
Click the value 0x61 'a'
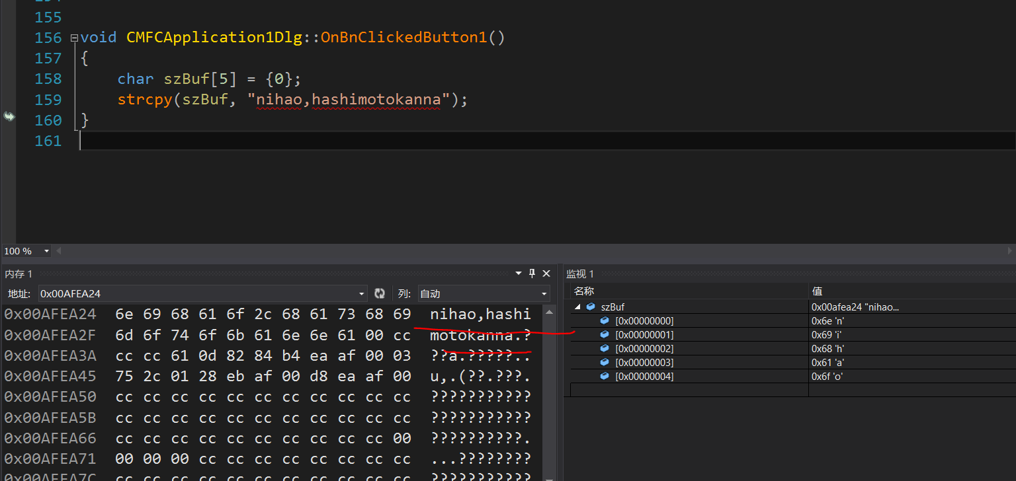click(828, 362)
